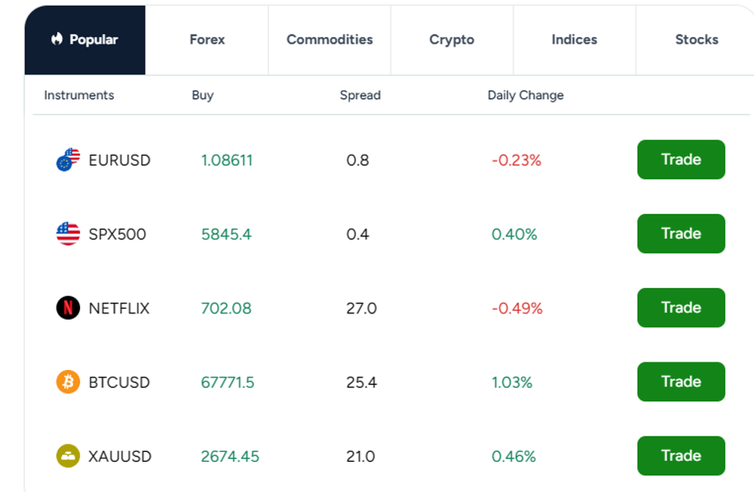
Task: Open the Commodities tab
Action: pyautogui.click(x=329, y=40)
